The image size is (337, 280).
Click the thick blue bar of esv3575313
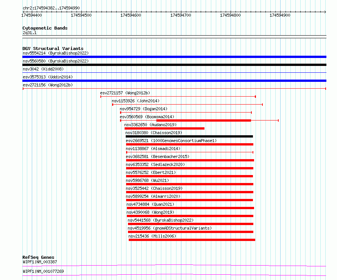click(174, 81)
